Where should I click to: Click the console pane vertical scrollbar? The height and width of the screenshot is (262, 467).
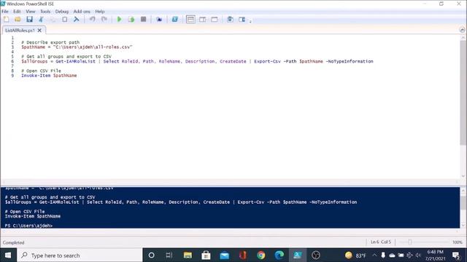[x=463, y=202]
